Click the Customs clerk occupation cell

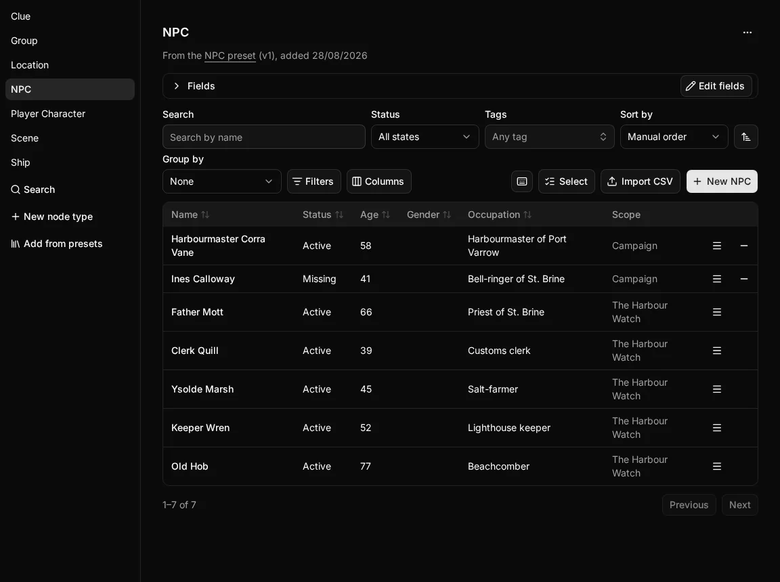(x=499, y=351)
